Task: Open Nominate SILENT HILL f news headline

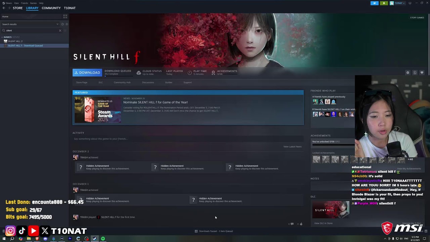Action: (x=156, y=102)
